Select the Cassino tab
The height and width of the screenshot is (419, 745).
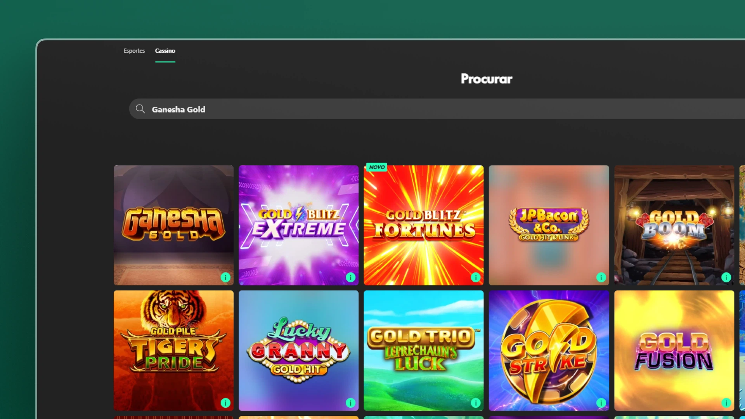[165, 51]
